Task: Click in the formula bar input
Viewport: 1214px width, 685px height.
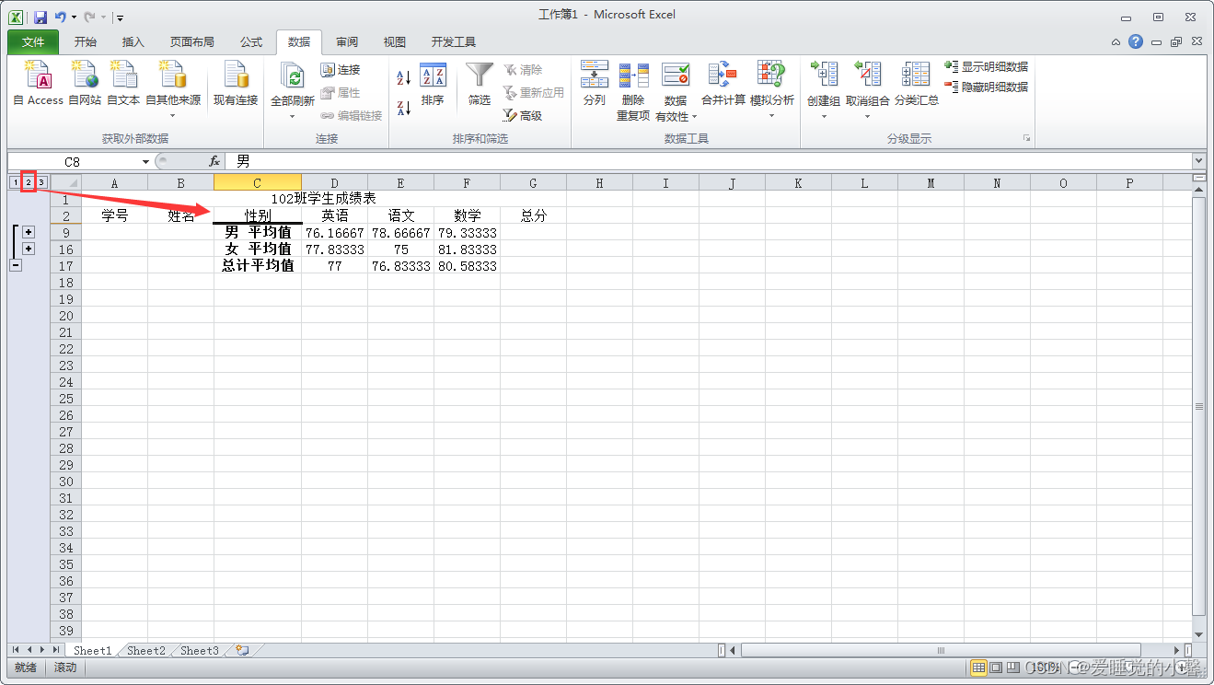Action: (707, 161)
